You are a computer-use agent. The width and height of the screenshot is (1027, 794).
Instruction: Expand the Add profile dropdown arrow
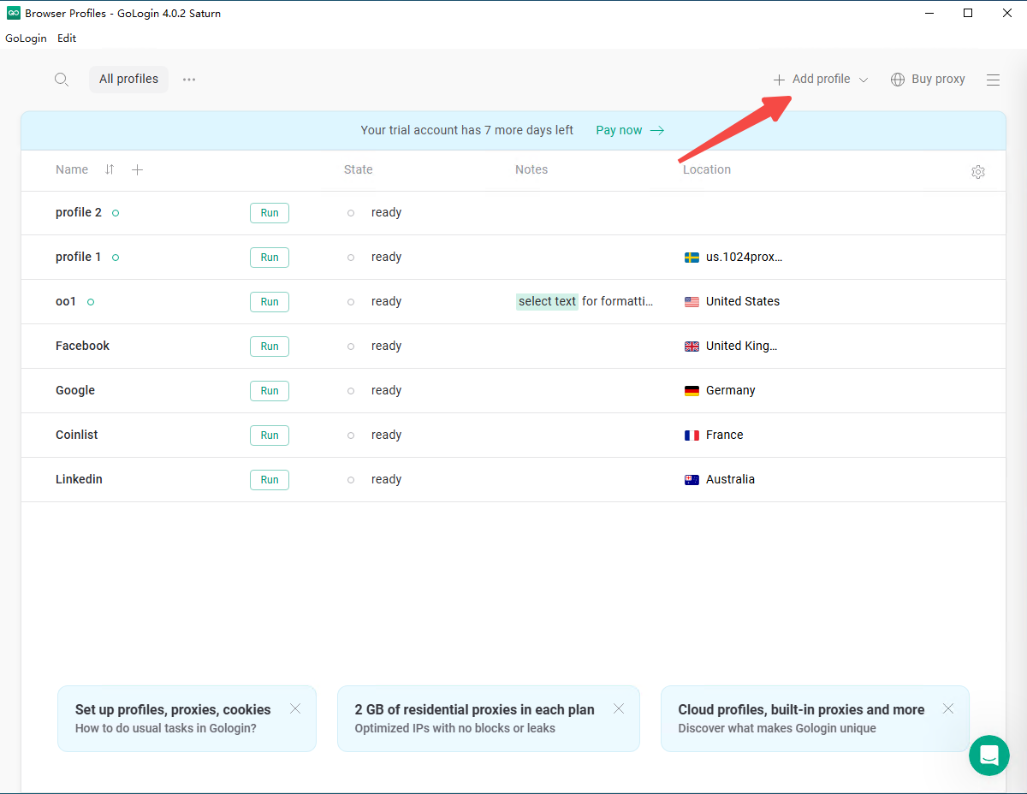point(864,80)
